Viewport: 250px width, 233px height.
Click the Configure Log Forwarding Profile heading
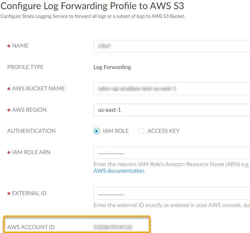tap(92, 6)
